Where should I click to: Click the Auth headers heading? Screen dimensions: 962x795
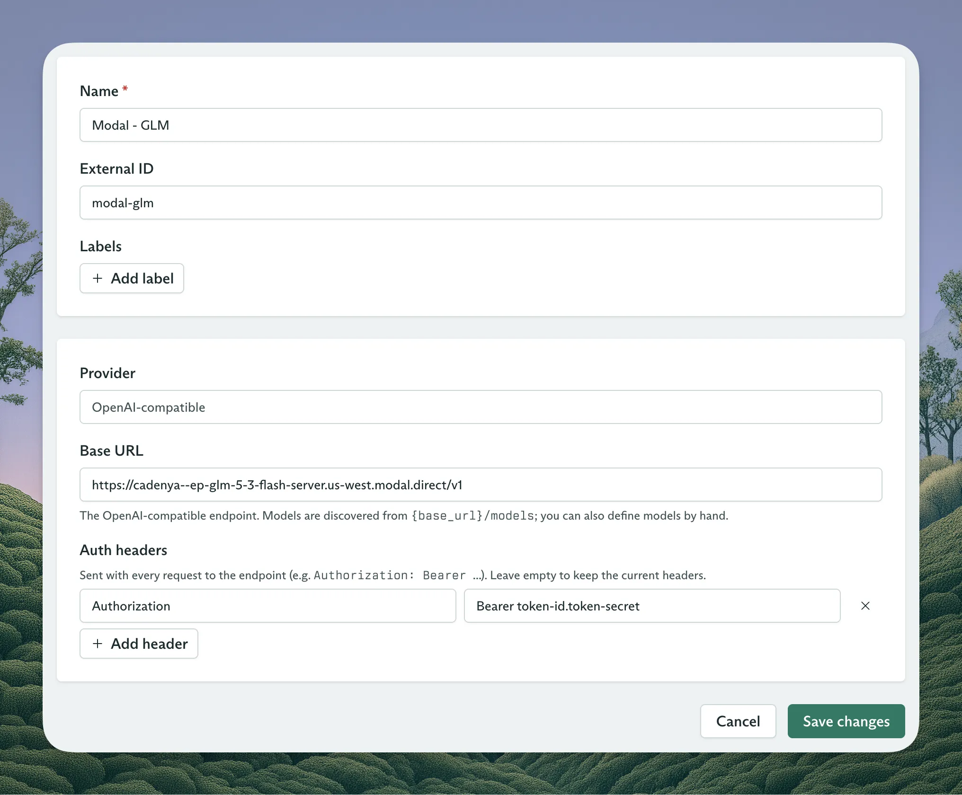[123, 550]
